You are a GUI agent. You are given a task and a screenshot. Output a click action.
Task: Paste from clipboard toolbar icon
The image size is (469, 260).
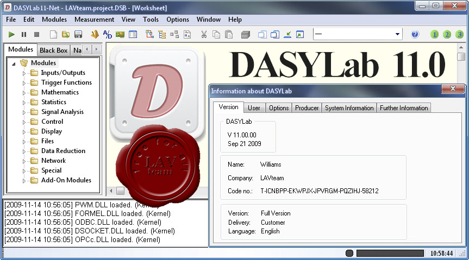(229, 35)
